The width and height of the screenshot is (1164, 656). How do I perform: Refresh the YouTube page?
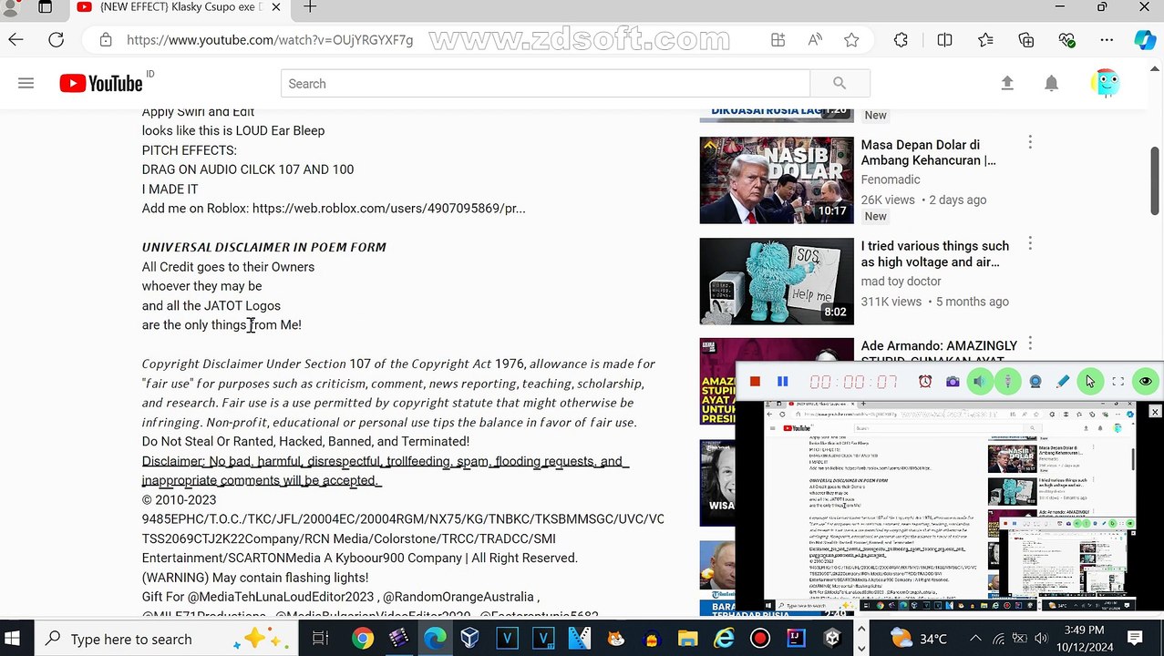coord(57,40)
